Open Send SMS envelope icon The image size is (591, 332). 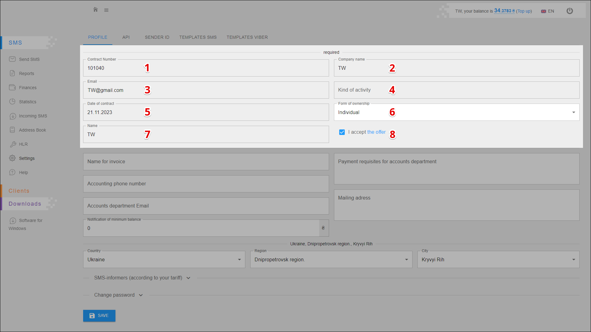(12, 59)
